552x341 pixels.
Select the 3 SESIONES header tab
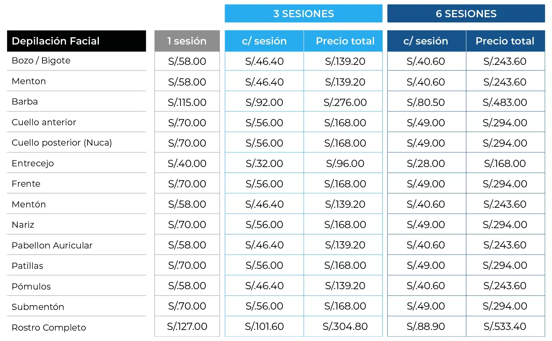303,13
